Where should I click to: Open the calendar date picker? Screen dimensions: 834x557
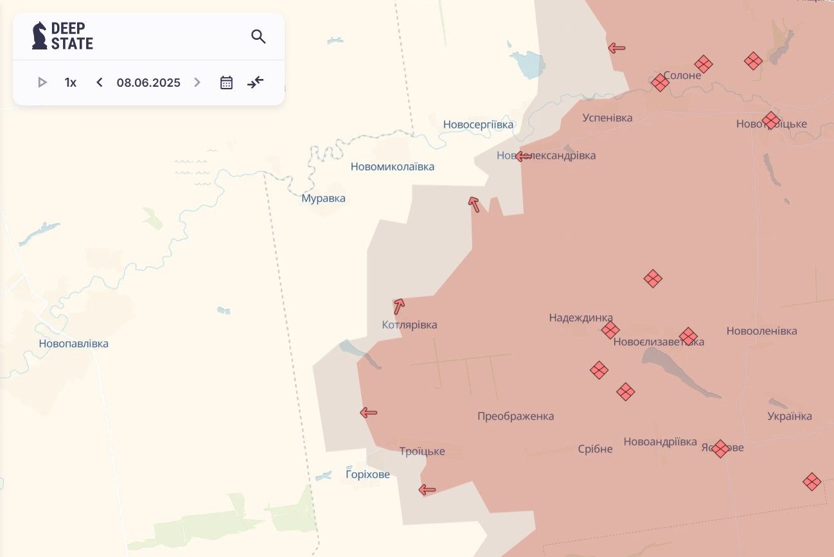(x=226, y=82)
